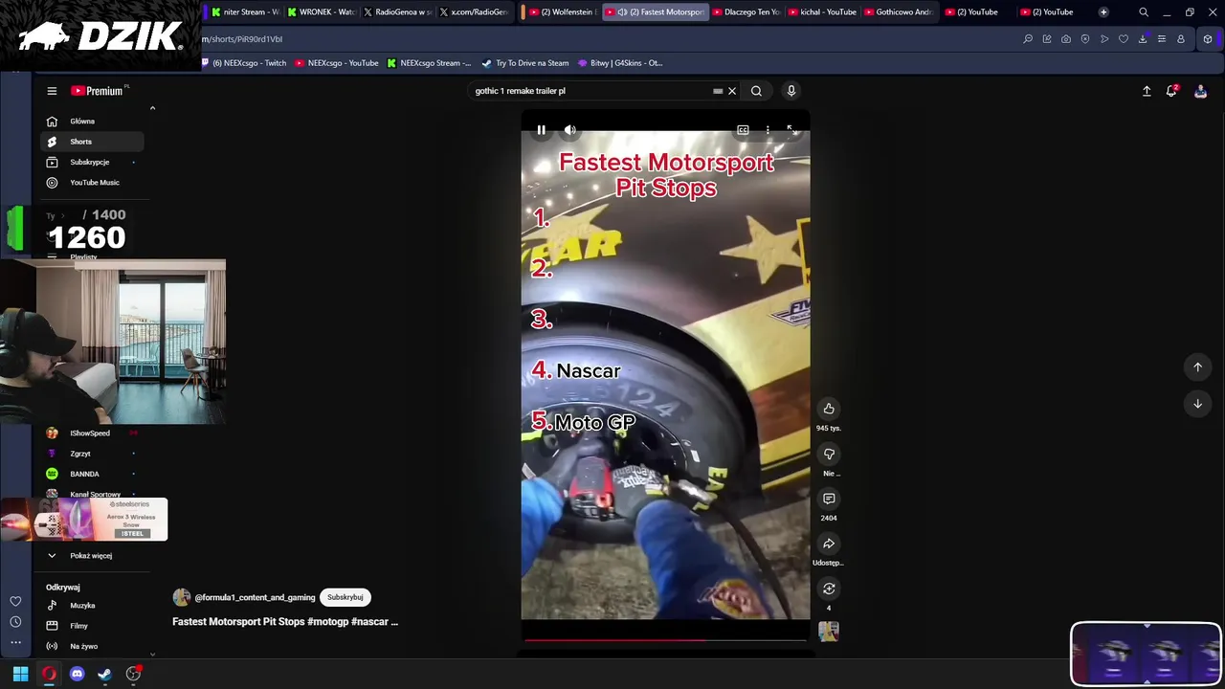
Task: Switch to the kichal - YouTube tab
Action: click(822, 12)
